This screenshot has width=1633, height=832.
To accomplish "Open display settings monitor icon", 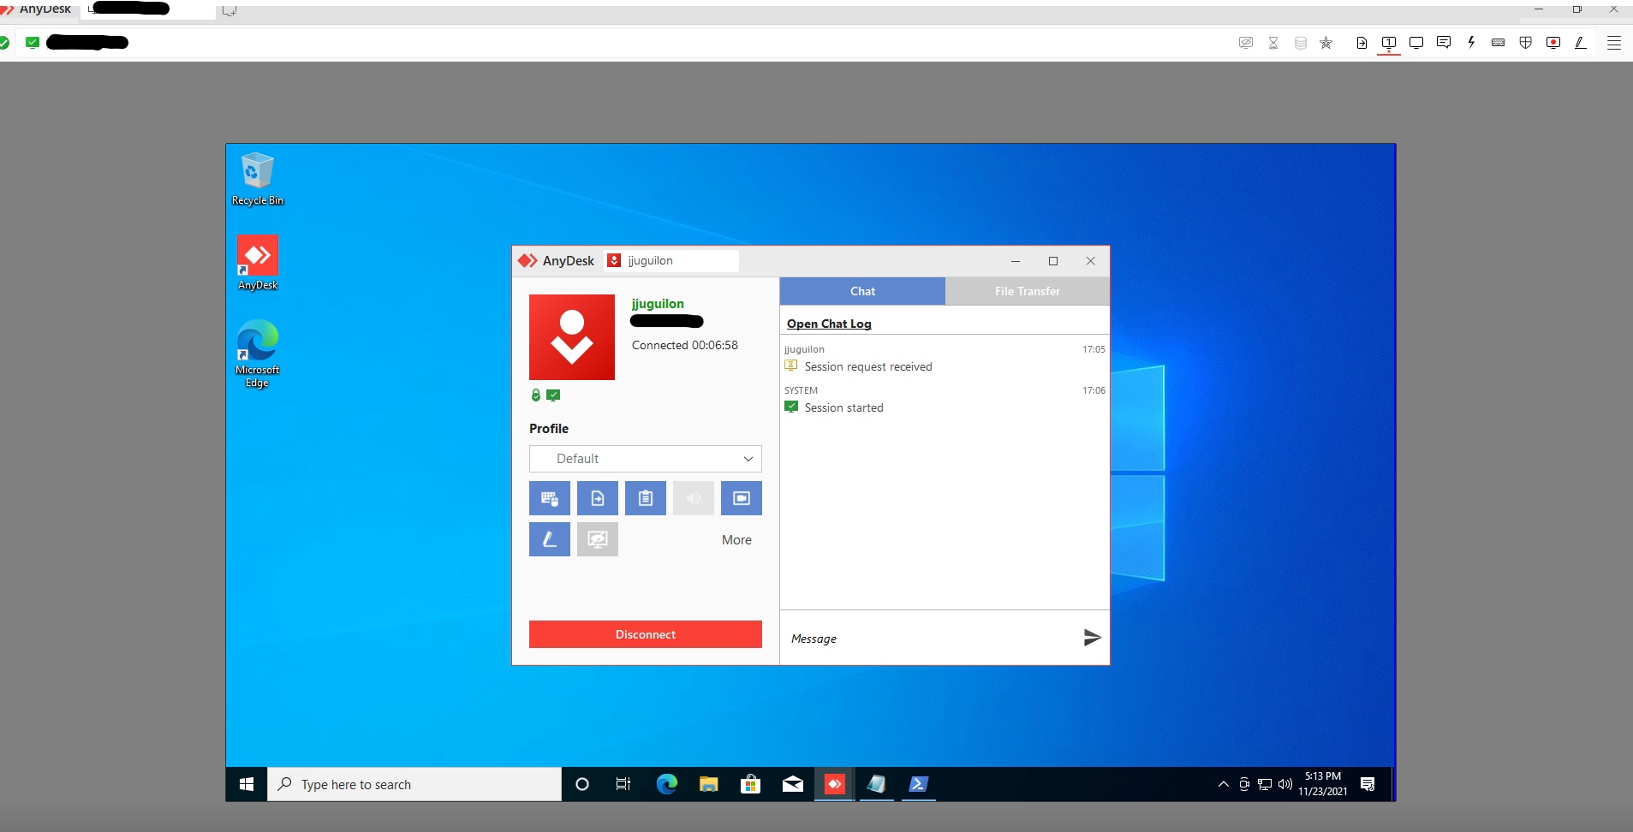I will tap(1416, 43).
